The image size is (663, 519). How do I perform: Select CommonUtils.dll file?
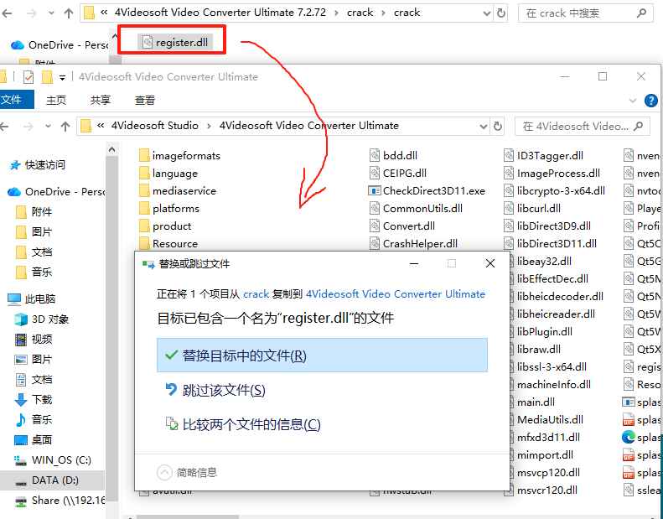click(416, 209)
